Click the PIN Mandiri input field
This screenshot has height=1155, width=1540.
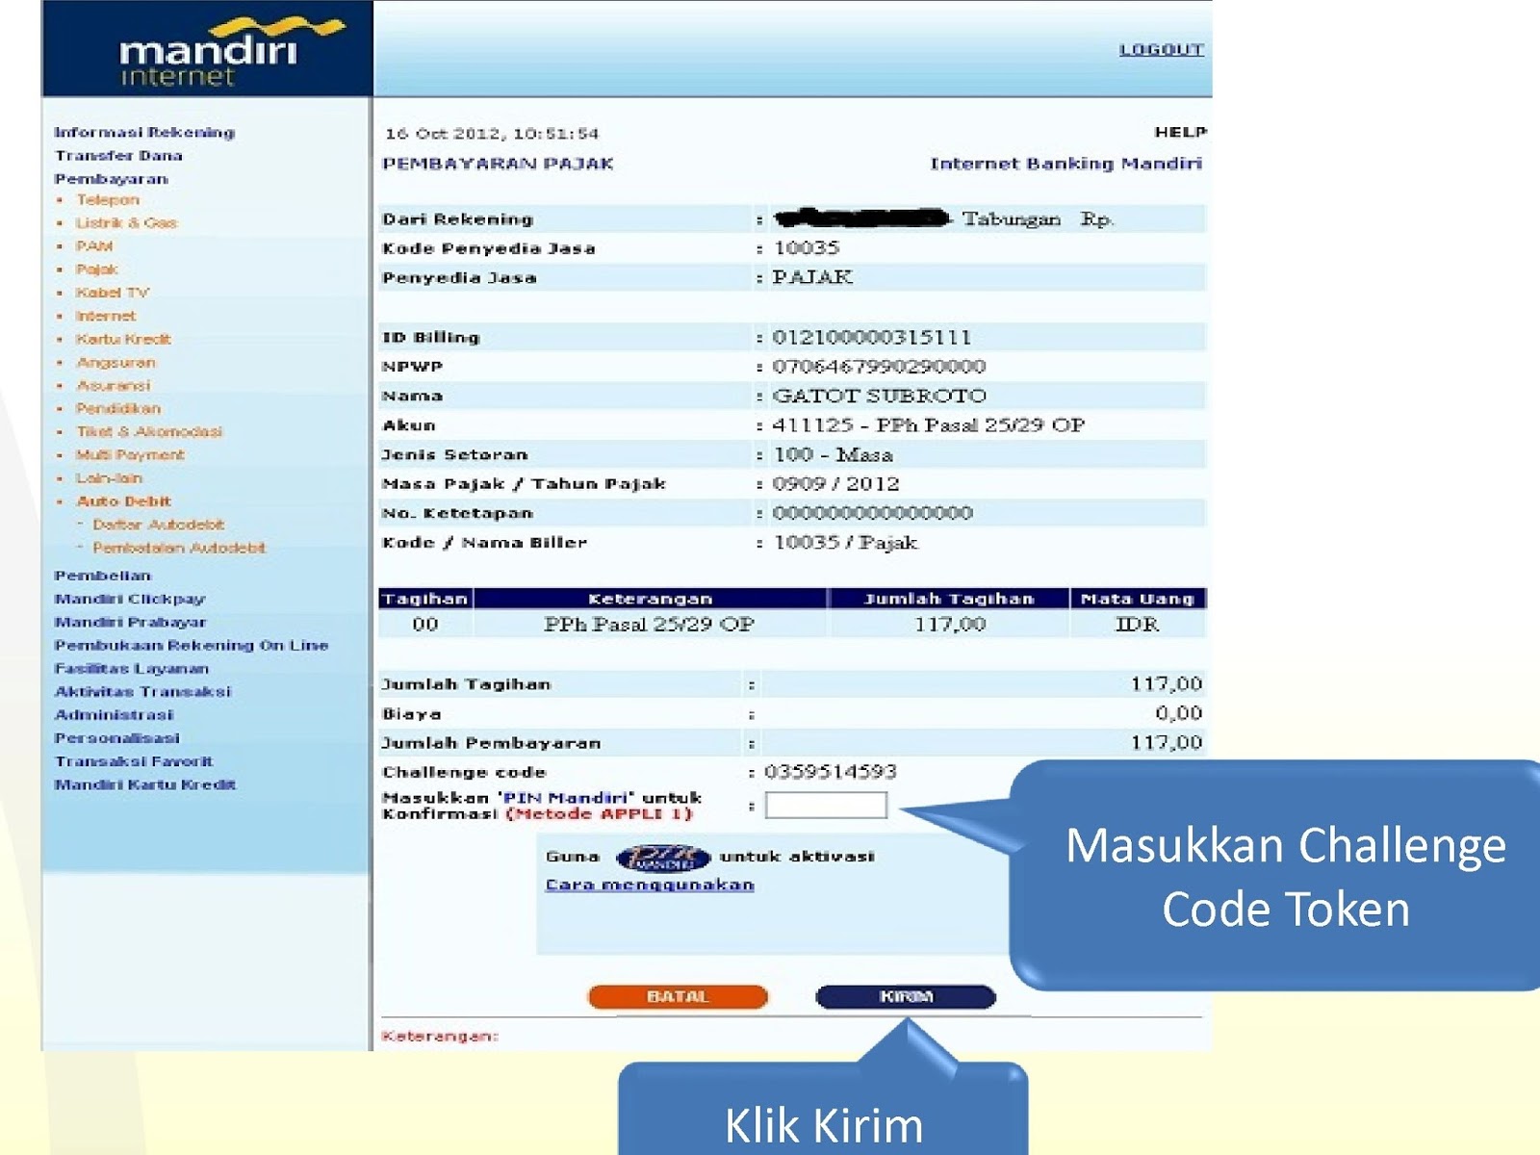point(826,806)
